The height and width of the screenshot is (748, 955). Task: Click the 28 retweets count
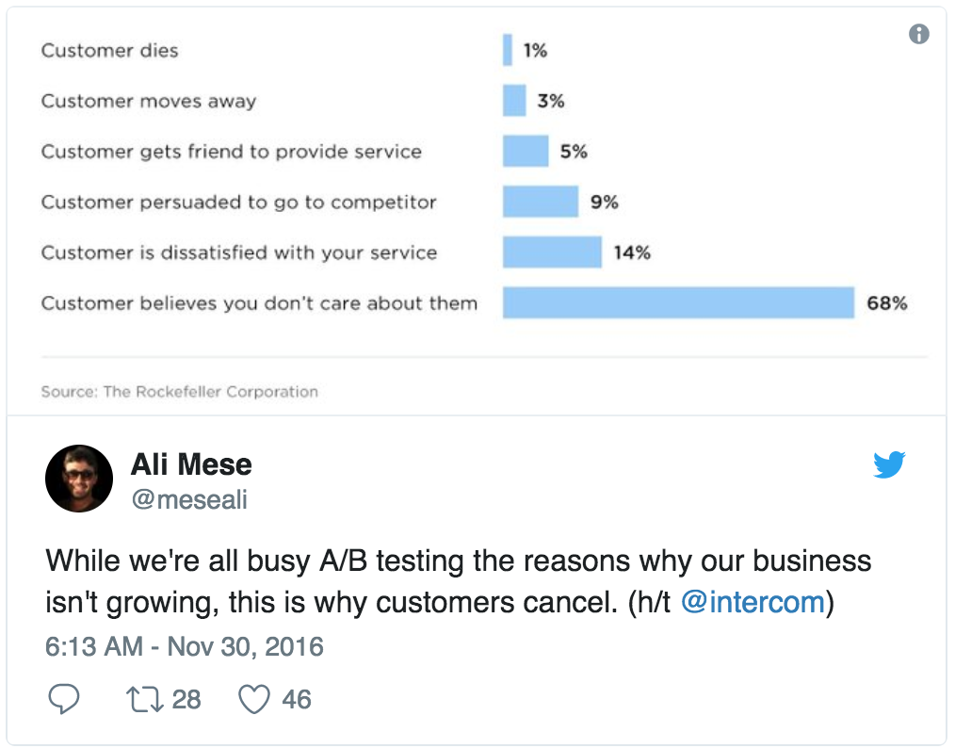coord(186,699)
